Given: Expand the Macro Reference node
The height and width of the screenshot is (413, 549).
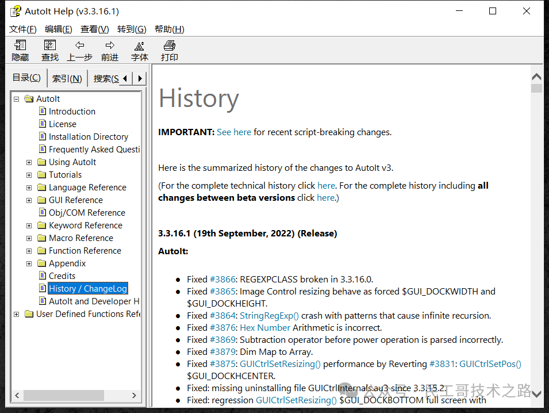Looking at the screenshot, I should click(29, 238).
